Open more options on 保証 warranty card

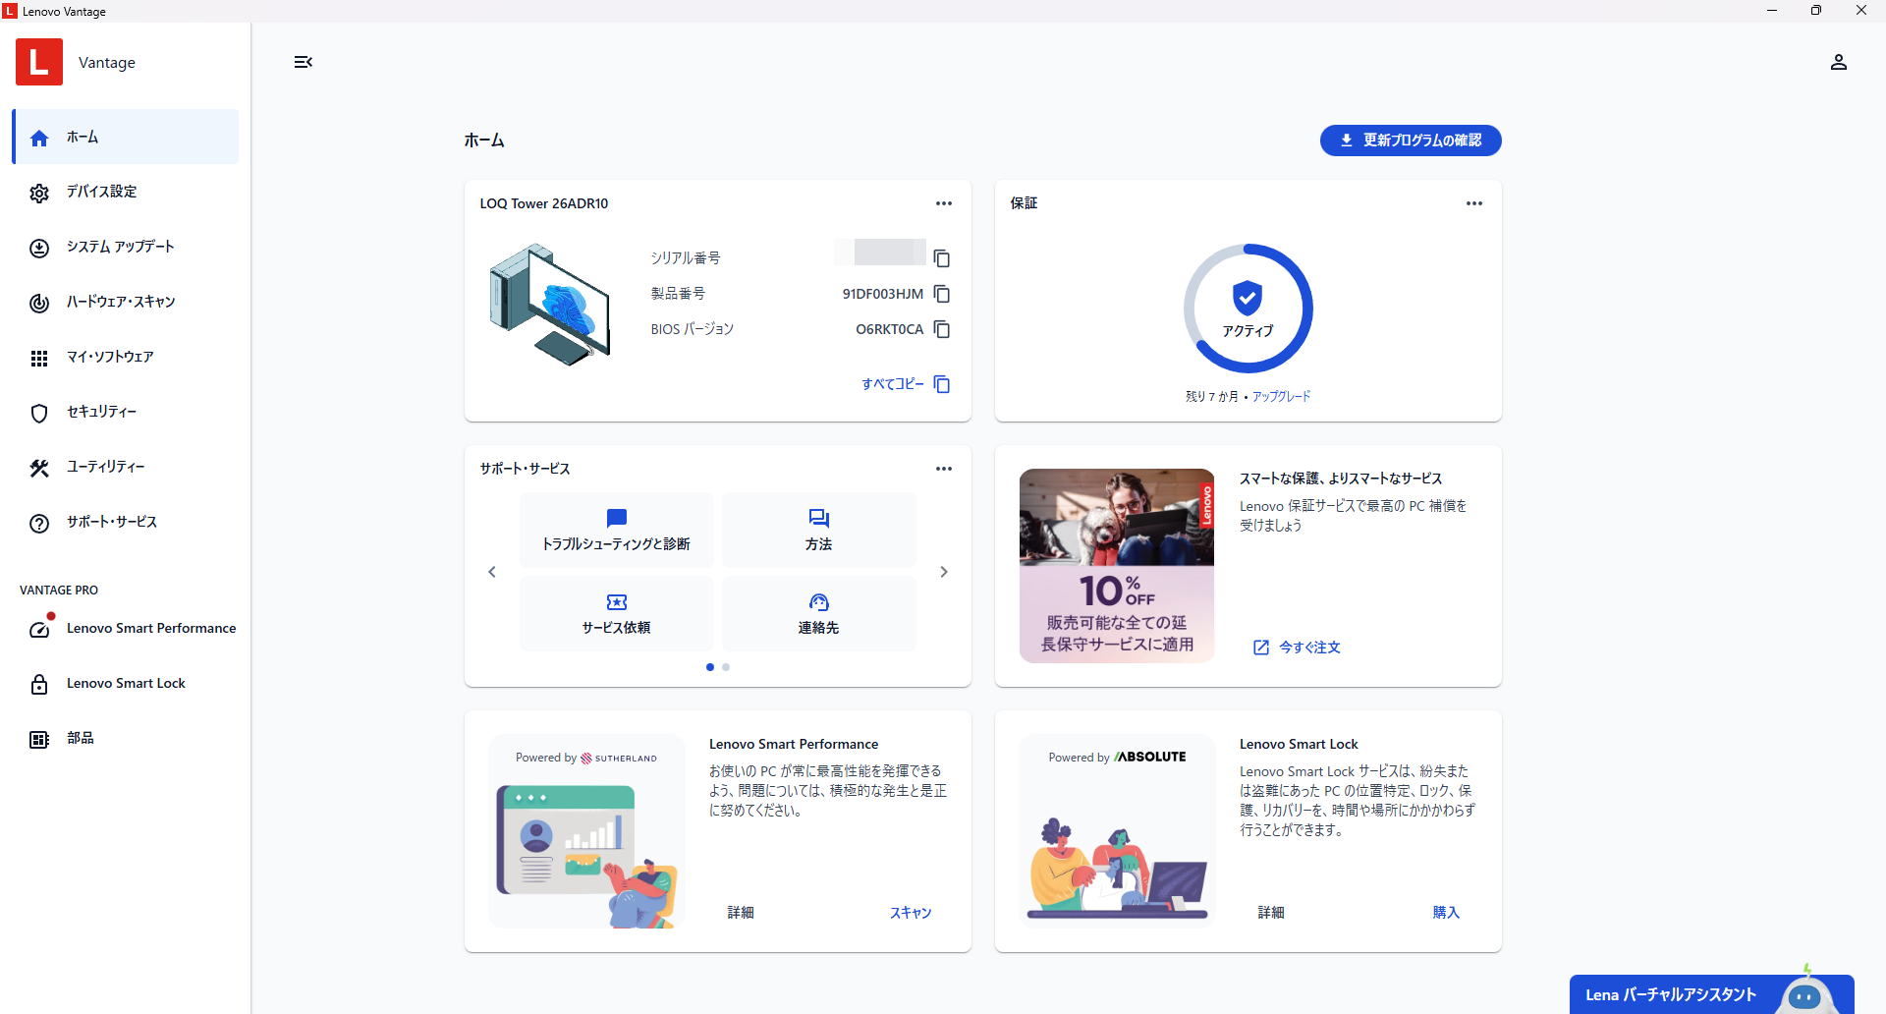(x=1473, y=203)
